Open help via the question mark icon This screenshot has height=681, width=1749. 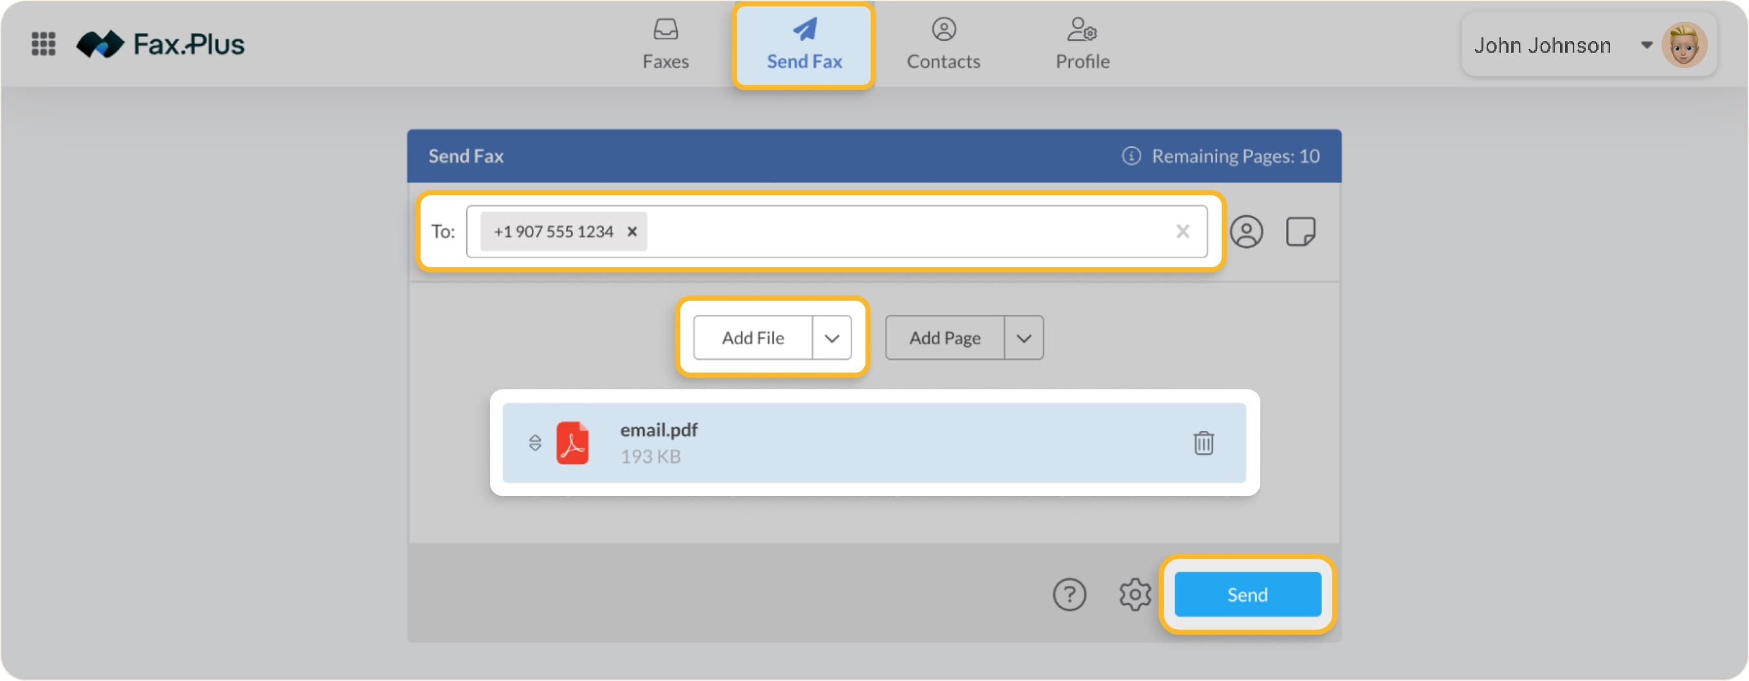(1069, 594)
